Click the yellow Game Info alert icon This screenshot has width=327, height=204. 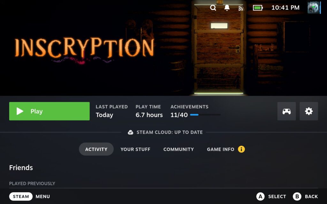click(x=241, y=149)
